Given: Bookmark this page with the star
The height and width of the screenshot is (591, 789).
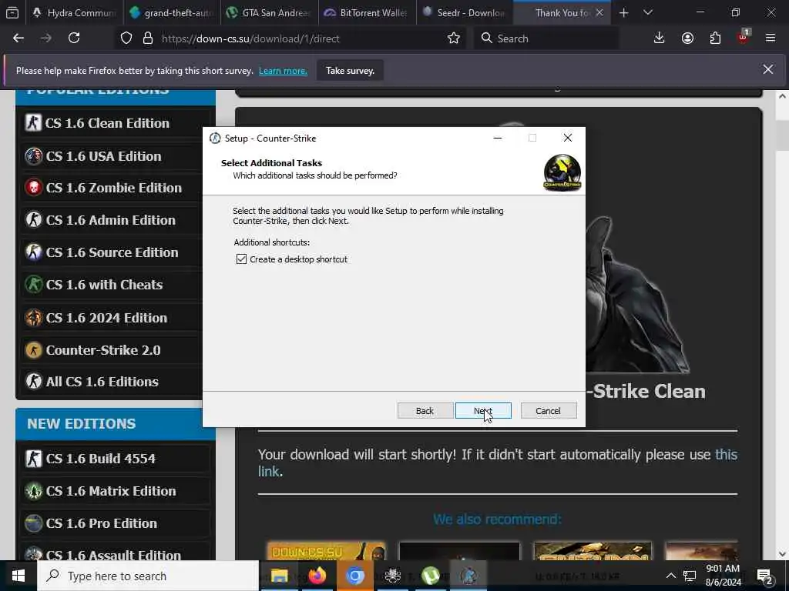Looking at the screenshot, I should pyautogui.click(x=454, y=38).
